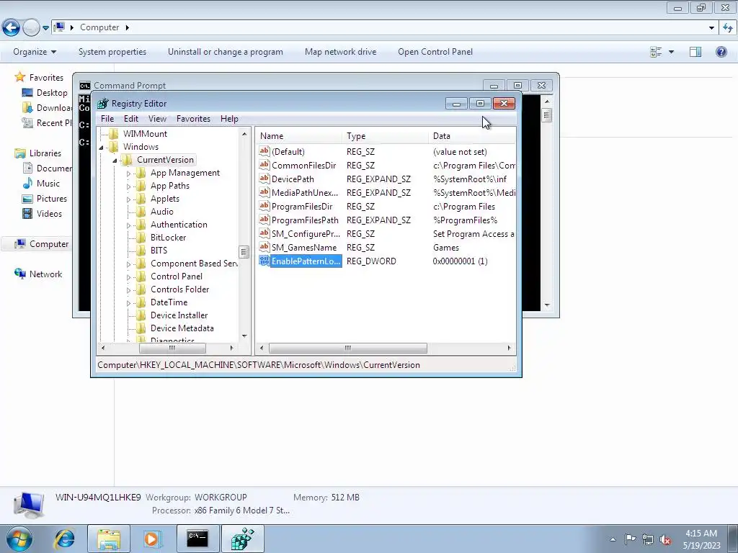Click the MediaPathUnex... value icon
738x553 pixels.
[x=264, y=192]
